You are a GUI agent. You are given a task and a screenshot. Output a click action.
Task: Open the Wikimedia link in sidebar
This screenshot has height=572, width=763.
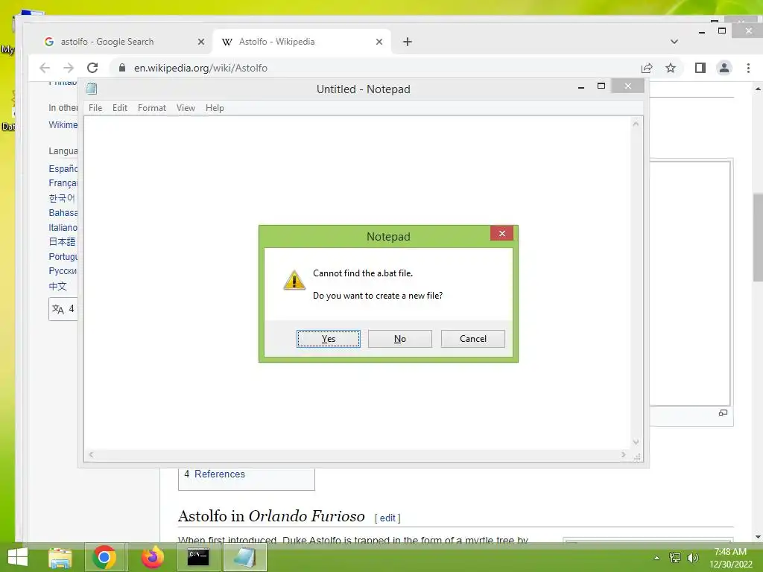(x=63, y=125)
